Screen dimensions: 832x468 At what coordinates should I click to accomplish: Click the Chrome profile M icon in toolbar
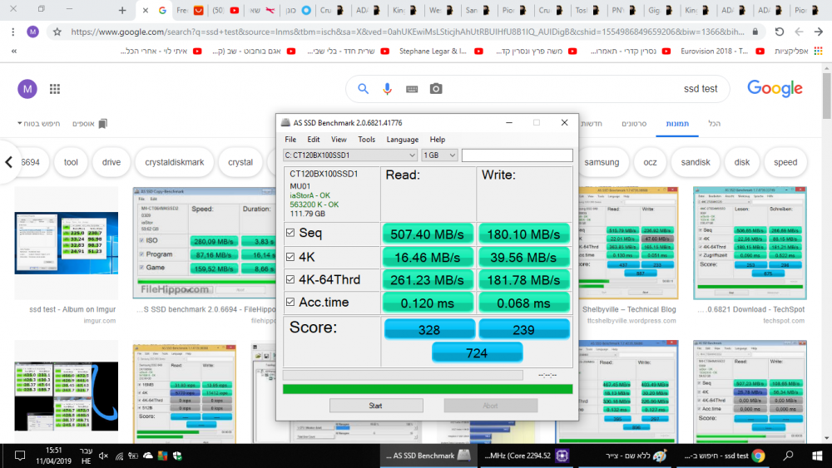coord(33,32)
